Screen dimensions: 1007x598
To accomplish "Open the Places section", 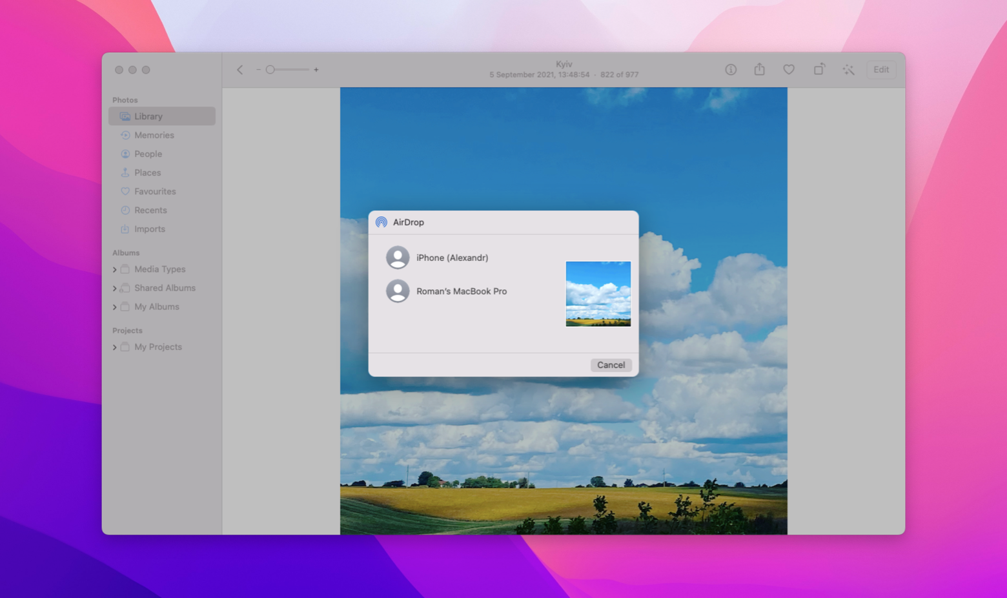I will (x=147, y=172).
